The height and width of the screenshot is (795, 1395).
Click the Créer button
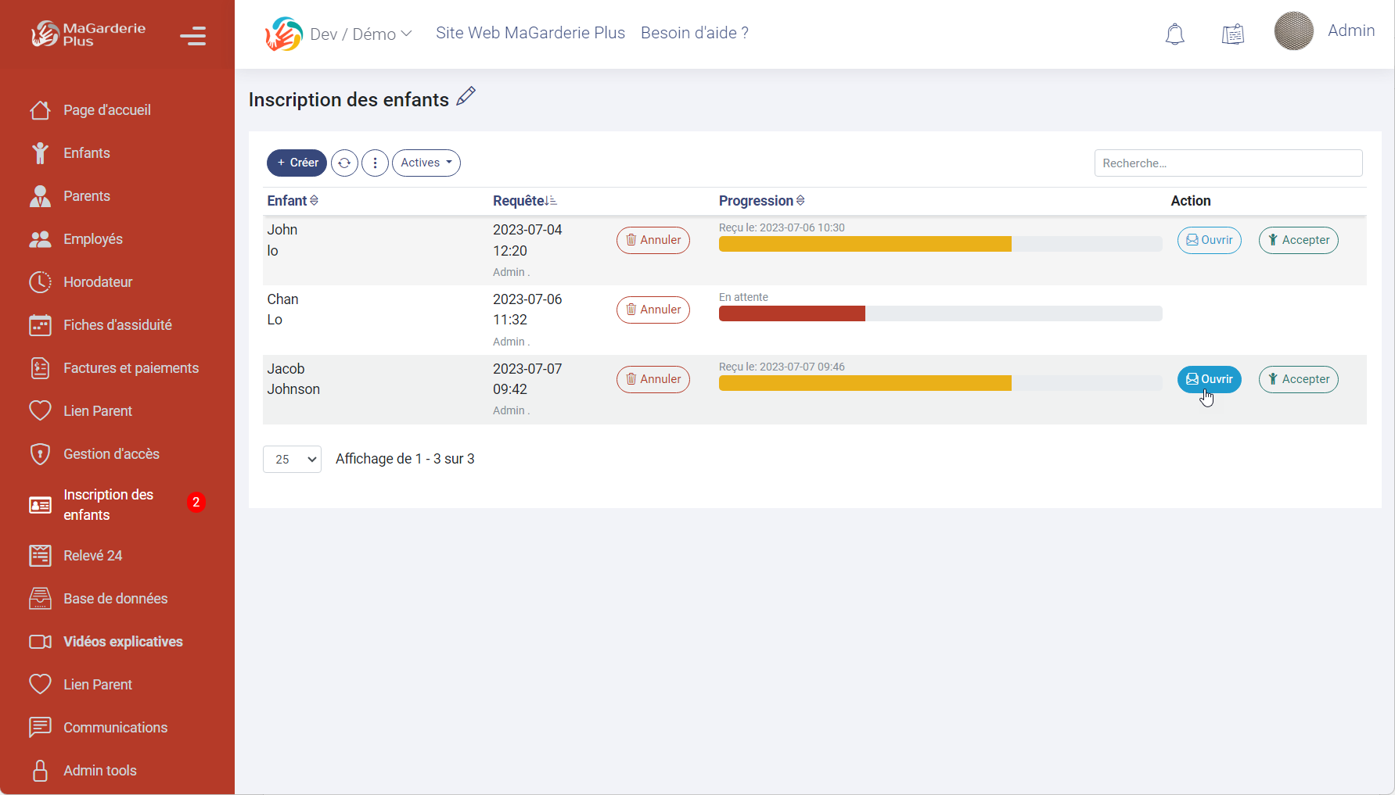coord(297,163)
